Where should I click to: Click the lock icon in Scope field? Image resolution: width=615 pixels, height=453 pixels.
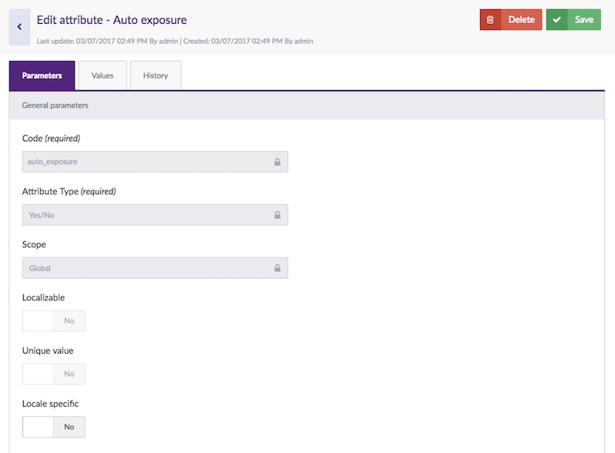277,268
